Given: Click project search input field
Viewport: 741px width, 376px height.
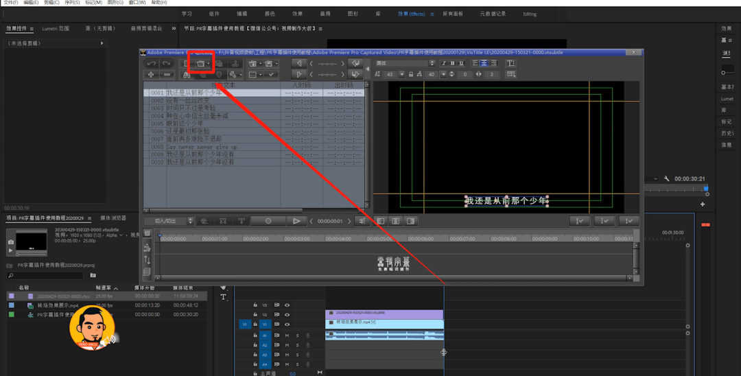Looking at the screenshot, I should coord(45,275).
